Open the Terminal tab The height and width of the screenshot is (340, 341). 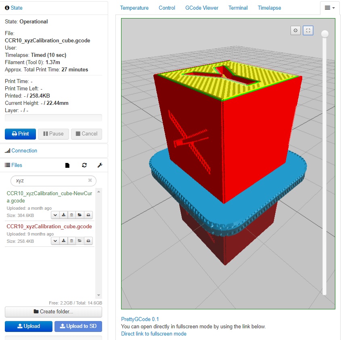click(238, 8)
